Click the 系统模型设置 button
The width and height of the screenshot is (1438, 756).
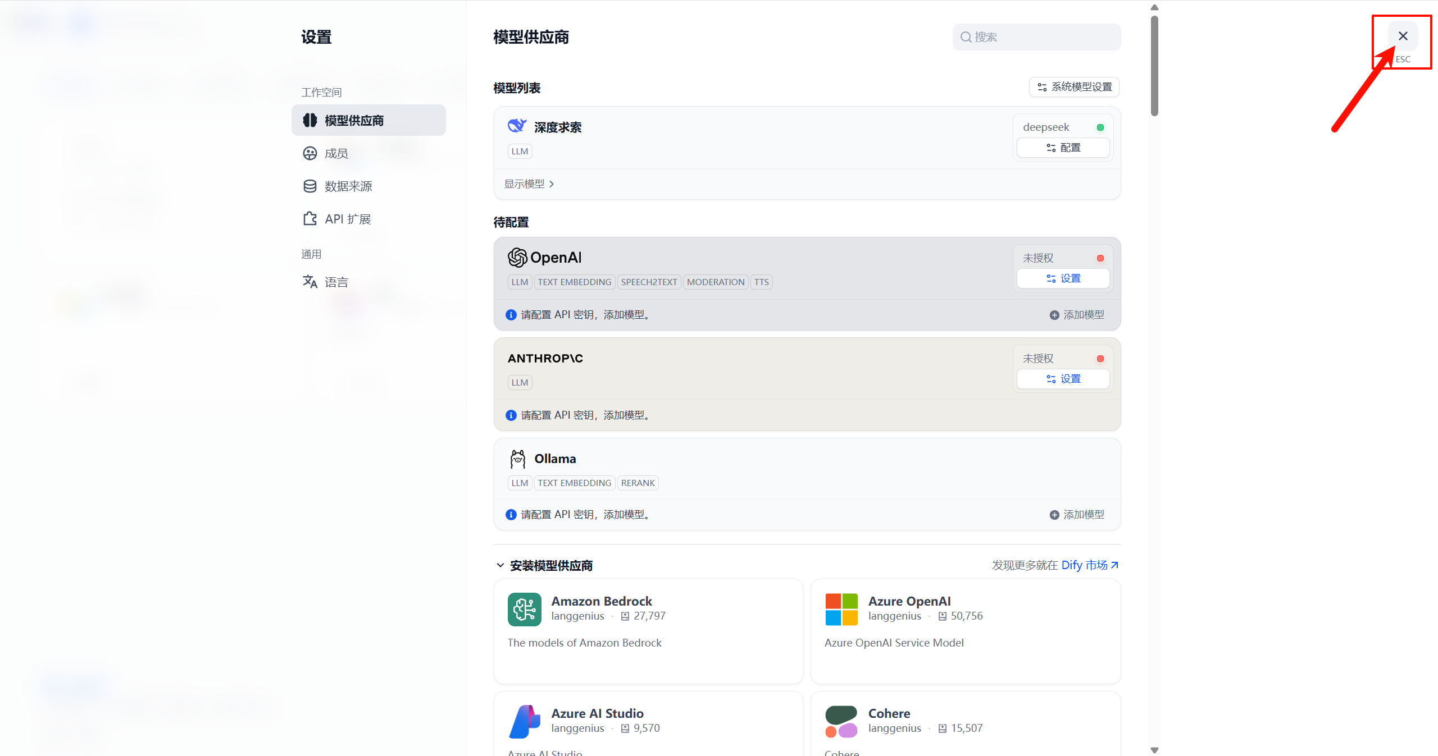pyautogui.click(x=1074, y=87)
